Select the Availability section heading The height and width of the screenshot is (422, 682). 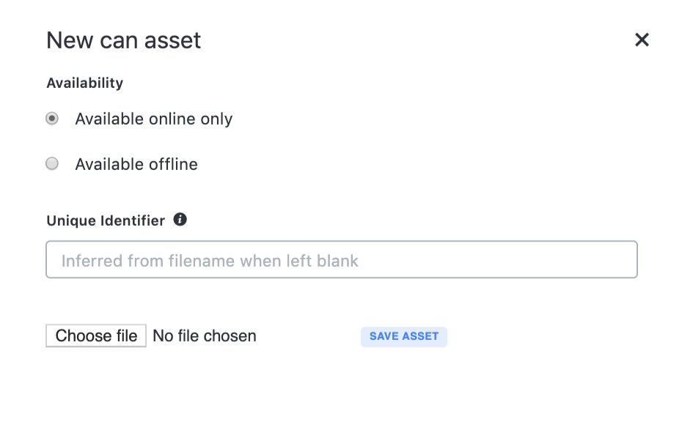[x=84, y=83]
